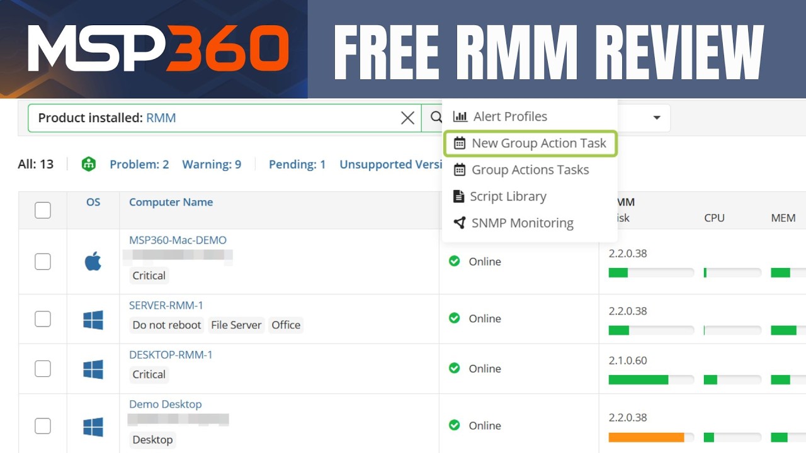Click the MEM column header

(783, 218)
